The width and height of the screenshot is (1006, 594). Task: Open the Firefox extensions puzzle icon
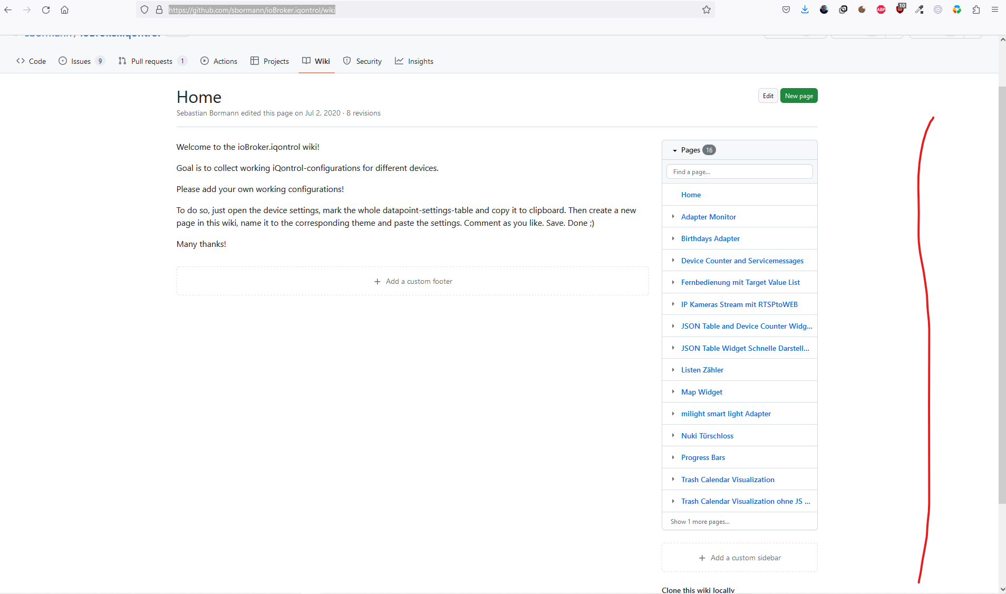coord(976,9)
